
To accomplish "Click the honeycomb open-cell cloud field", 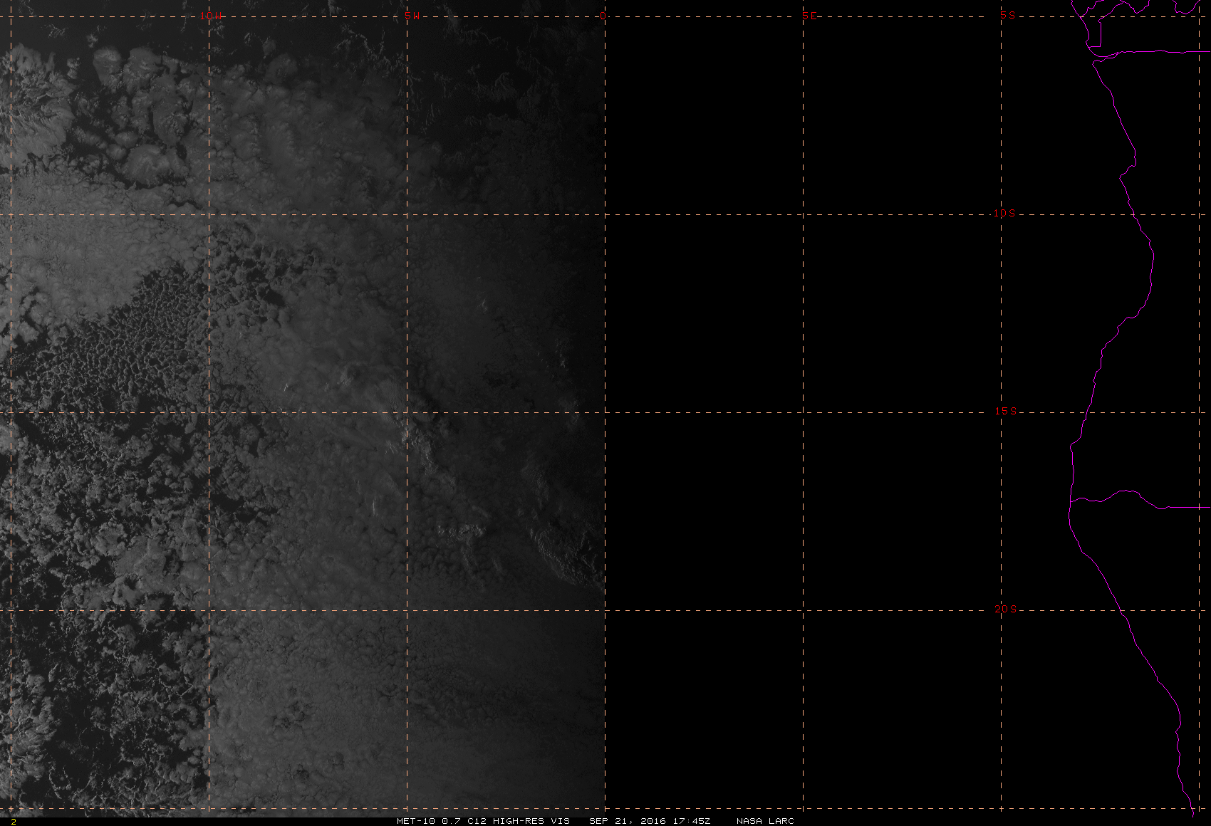I will (121, 356).
